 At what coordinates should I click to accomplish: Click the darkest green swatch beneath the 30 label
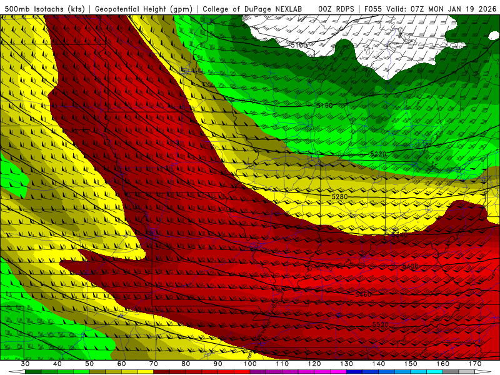(x=33, y=372)
